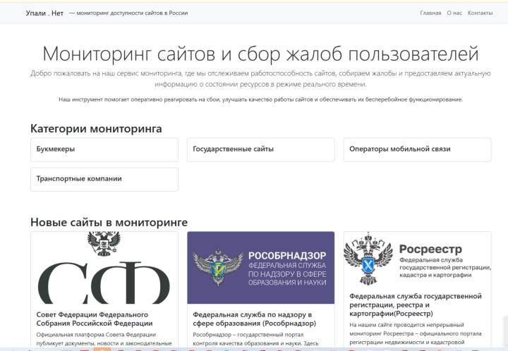
Task: Click the Наш инструмент помогает оперативно paragraph
Action: (x=261, y=99)
